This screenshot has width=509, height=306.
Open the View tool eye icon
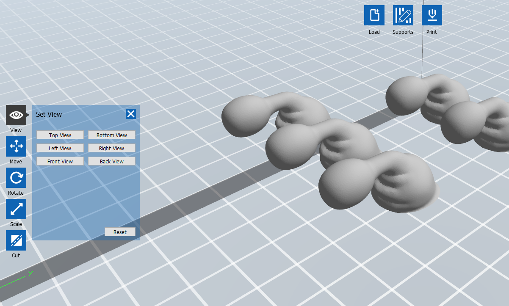click(16, 115)
